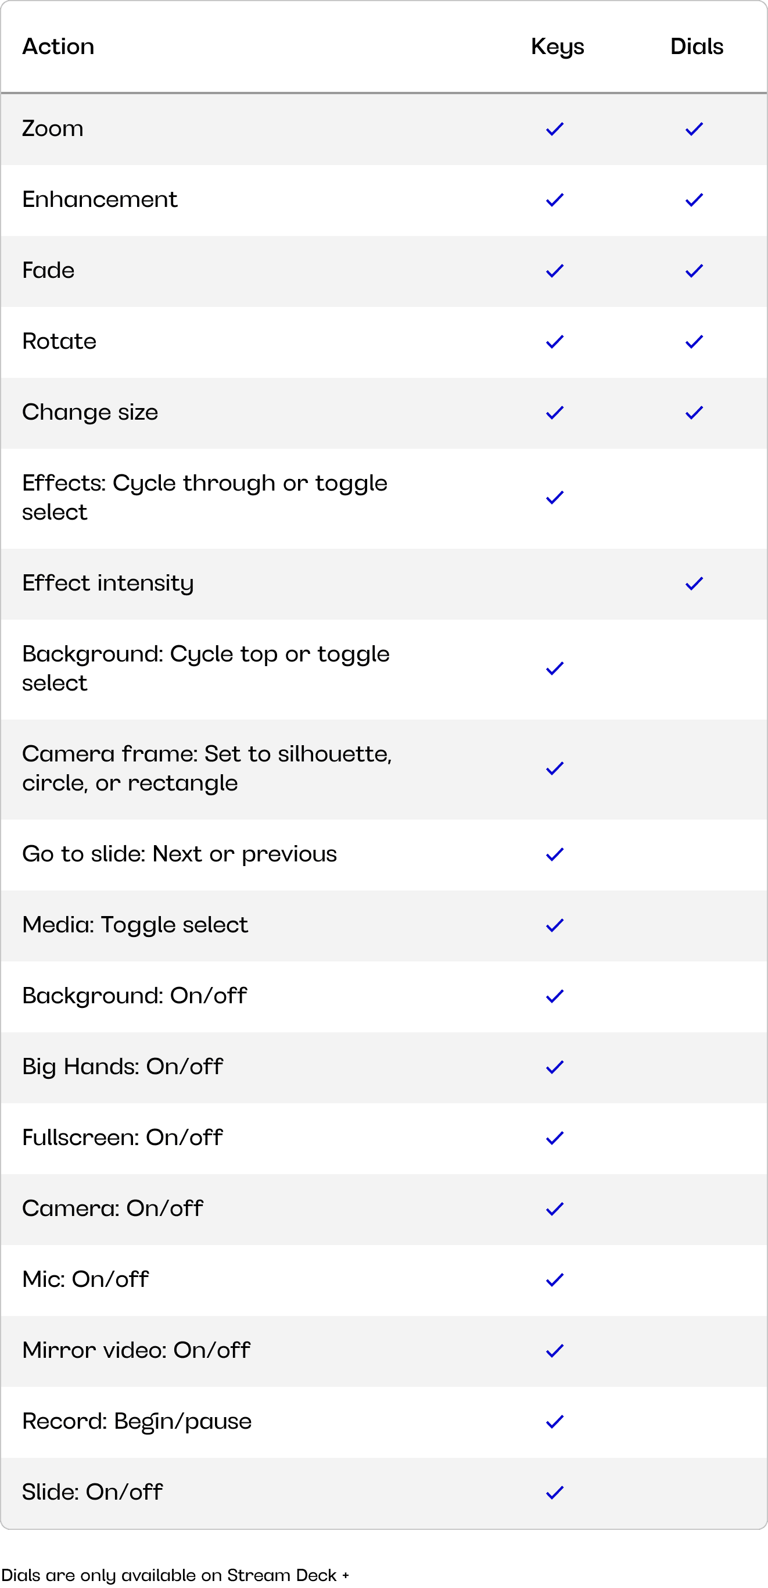
Task: Click the Keys checkmark for Change size
Action: [x=555, y=413]
